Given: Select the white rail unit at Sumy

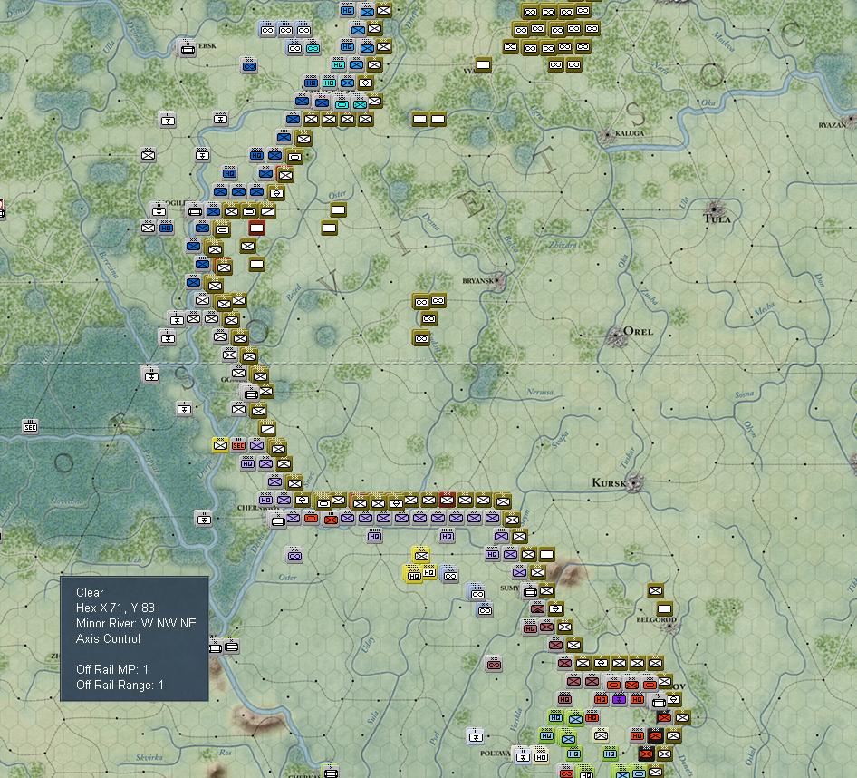Looking at the screenshot, I should tap(530, 591).
